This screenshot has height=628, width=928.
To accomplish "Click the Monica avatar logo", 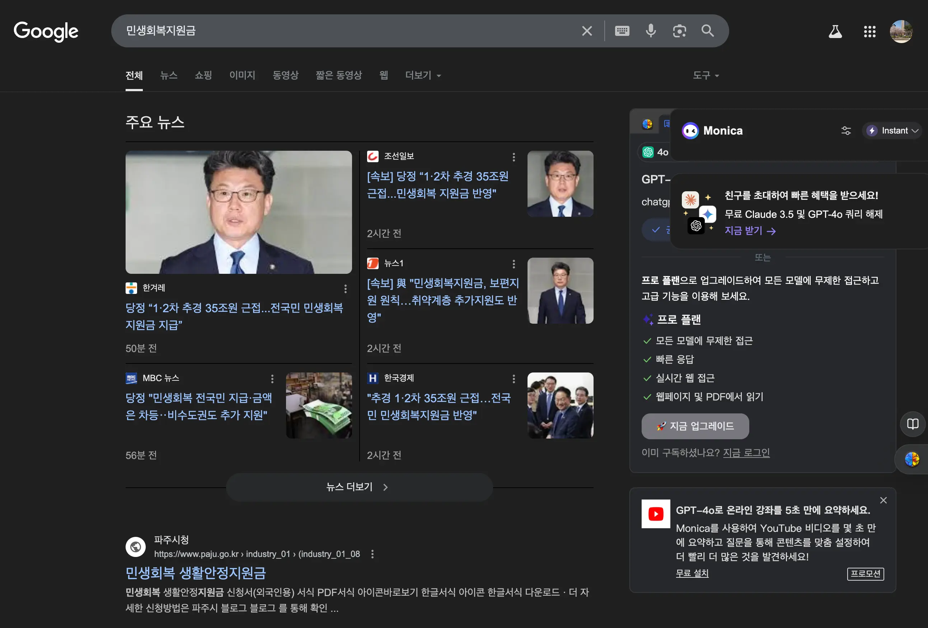I will click(690, 131).
